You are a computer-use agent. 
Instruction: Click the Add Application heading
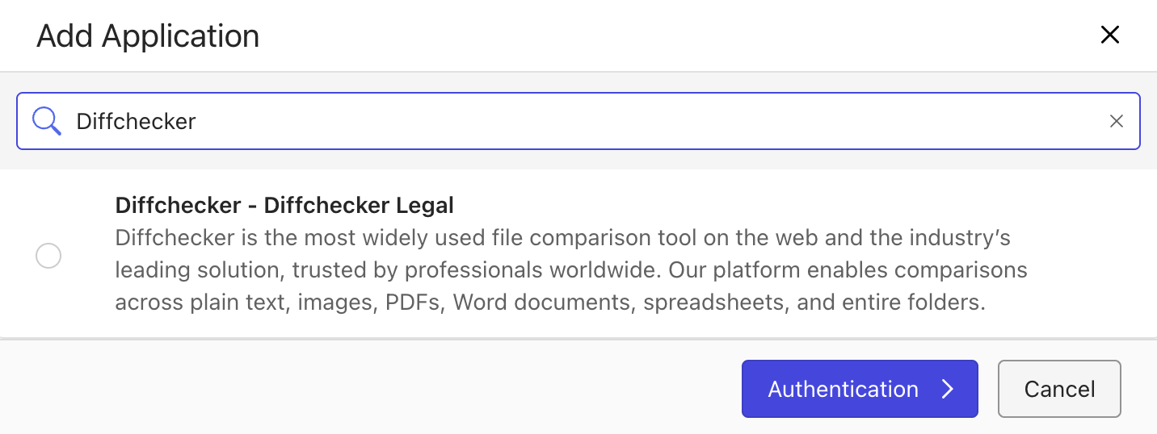148,36
